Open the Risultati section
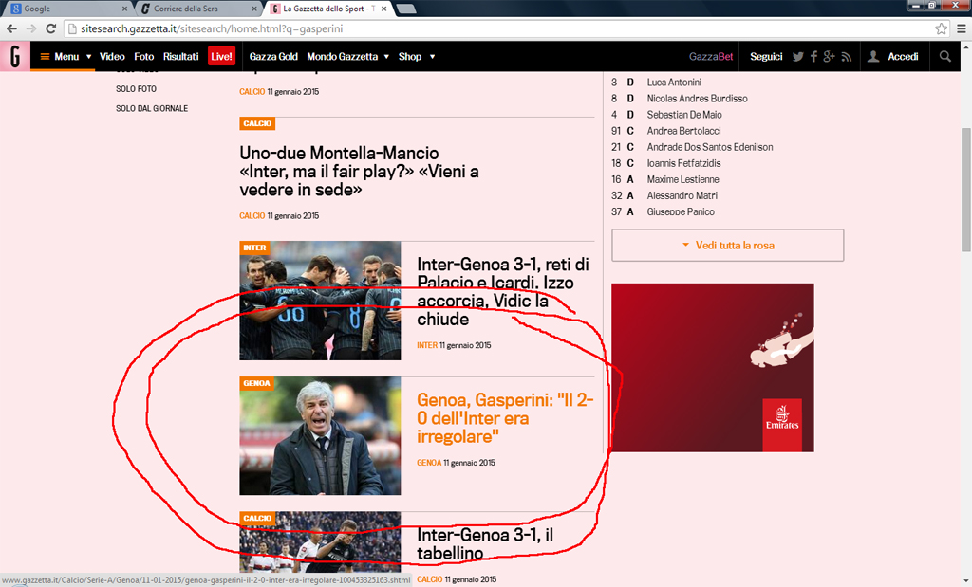This screenshot has height=587, width=972. [181, 56]
